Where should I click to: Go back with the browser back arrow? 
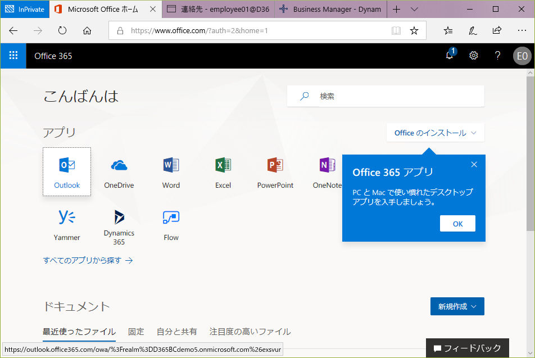click(x=13, y=31)
